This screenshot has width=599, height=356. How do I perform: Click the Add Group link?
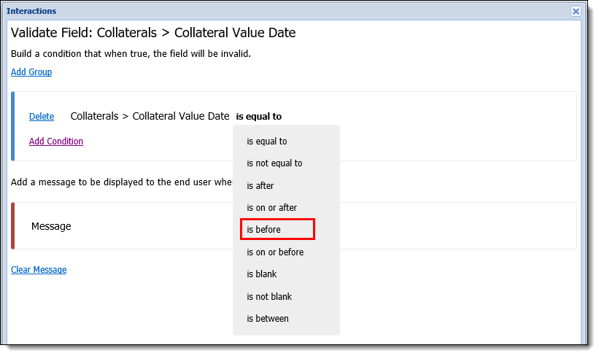tap(31, 71)
